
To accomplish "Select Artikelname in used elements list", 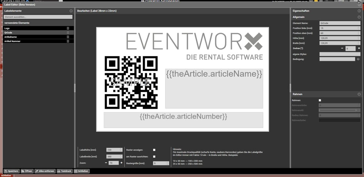I will point(33,37).
